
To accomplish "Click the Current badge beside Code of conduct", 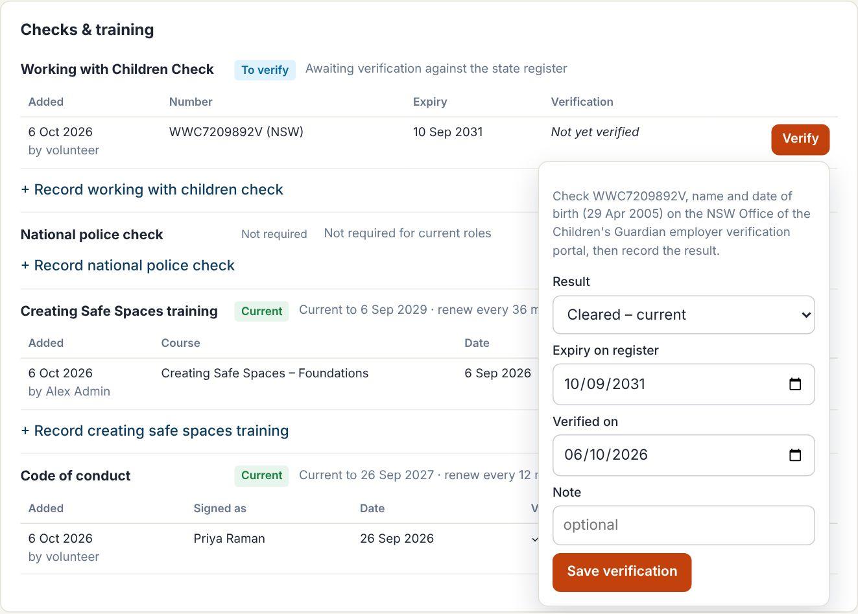I will (x=261, y=475).
